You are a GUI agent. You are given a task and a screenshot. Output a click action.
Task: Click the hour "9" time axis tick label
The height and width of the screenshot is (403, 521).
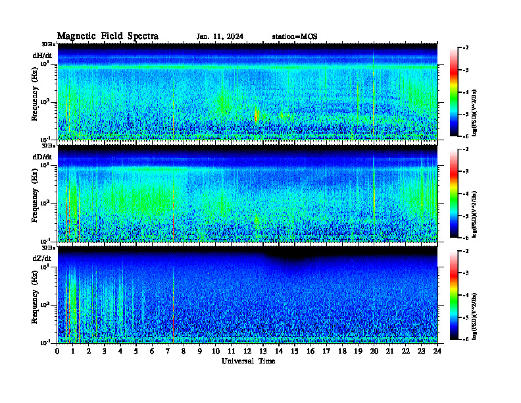[x=200, y=352]
